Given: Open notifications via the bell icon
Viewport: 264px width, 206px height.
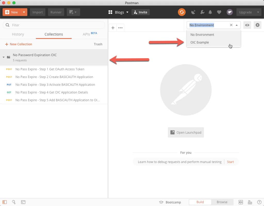Looking at the screenshot, I should coord(210,12).
